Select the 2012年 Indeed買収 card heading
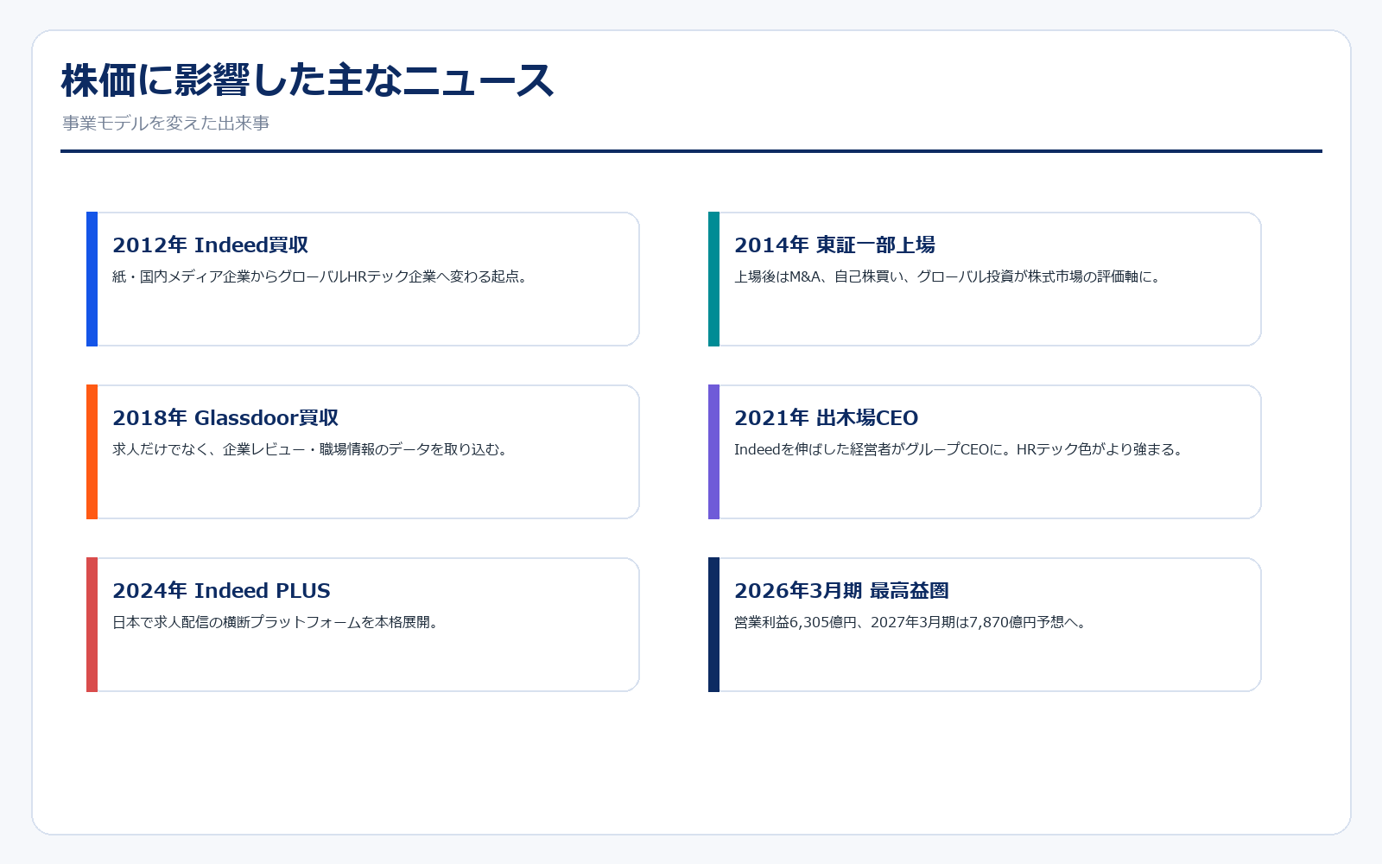The width and height of the screenshot is (1382, 864). coord(211,245)
